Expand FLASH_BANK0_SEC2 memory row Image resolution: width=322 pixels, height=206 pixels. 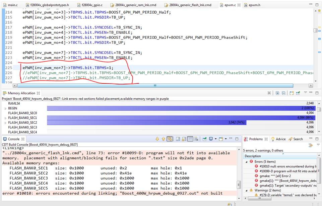(x=5, y=123)
